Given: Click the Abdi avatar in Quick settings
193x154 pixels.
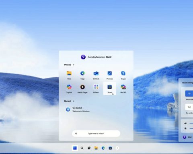Looking at the screenshot, I should click(x=185, y=137).
